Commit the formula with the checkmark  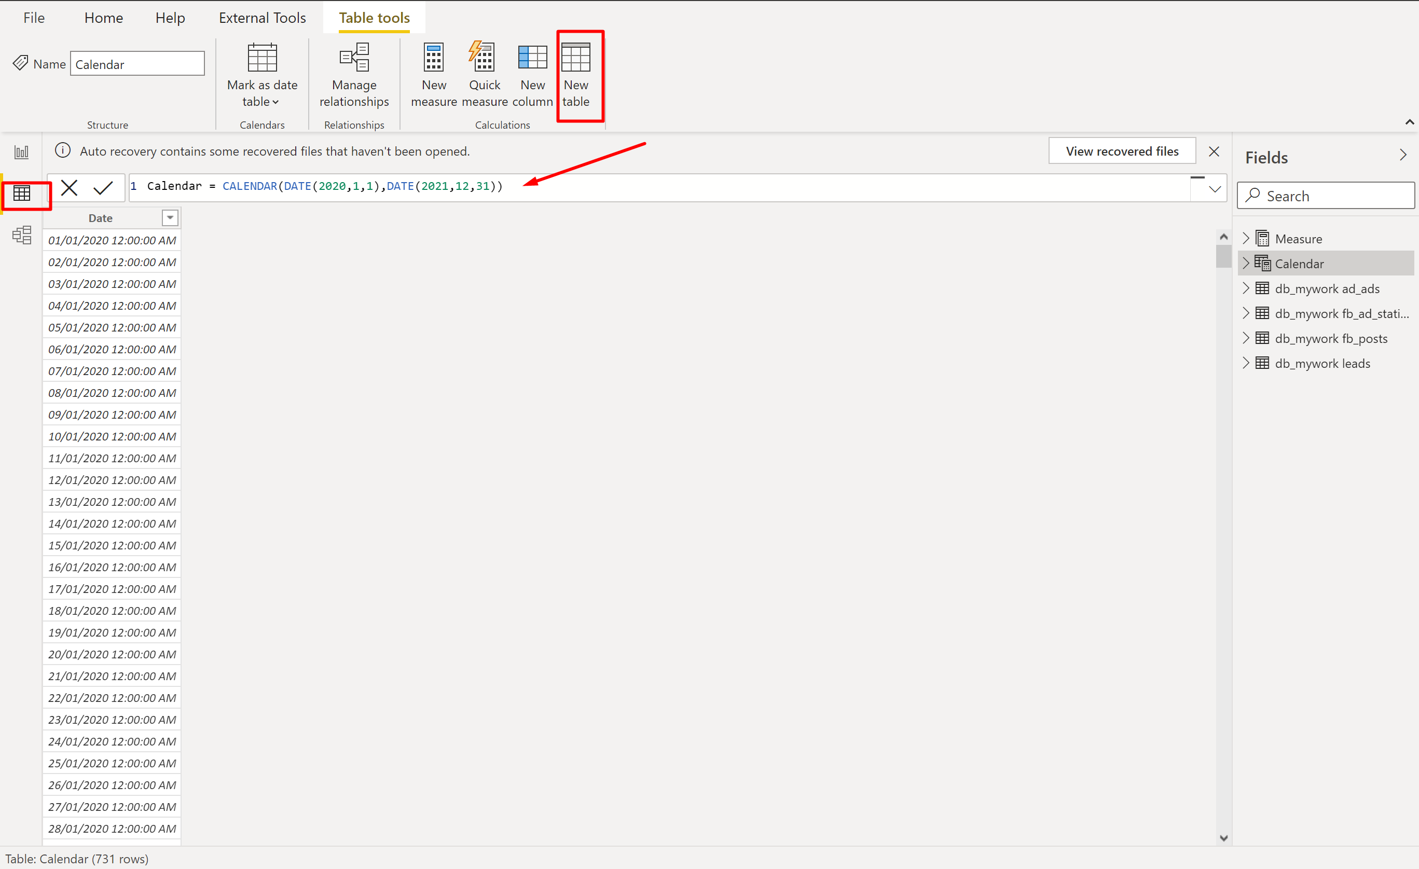(103, 188)
